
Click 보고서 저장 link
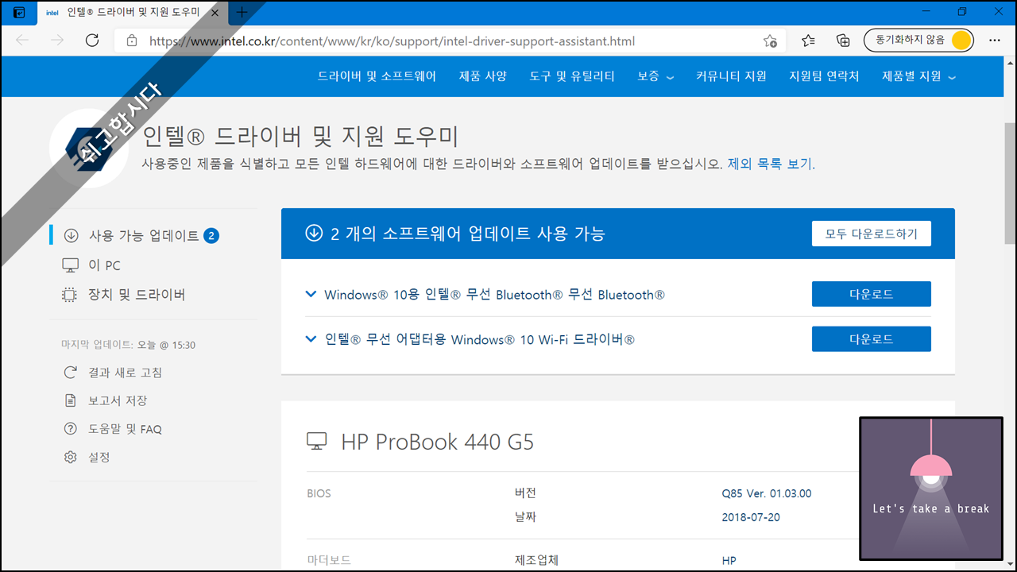[x=118, y=400]
